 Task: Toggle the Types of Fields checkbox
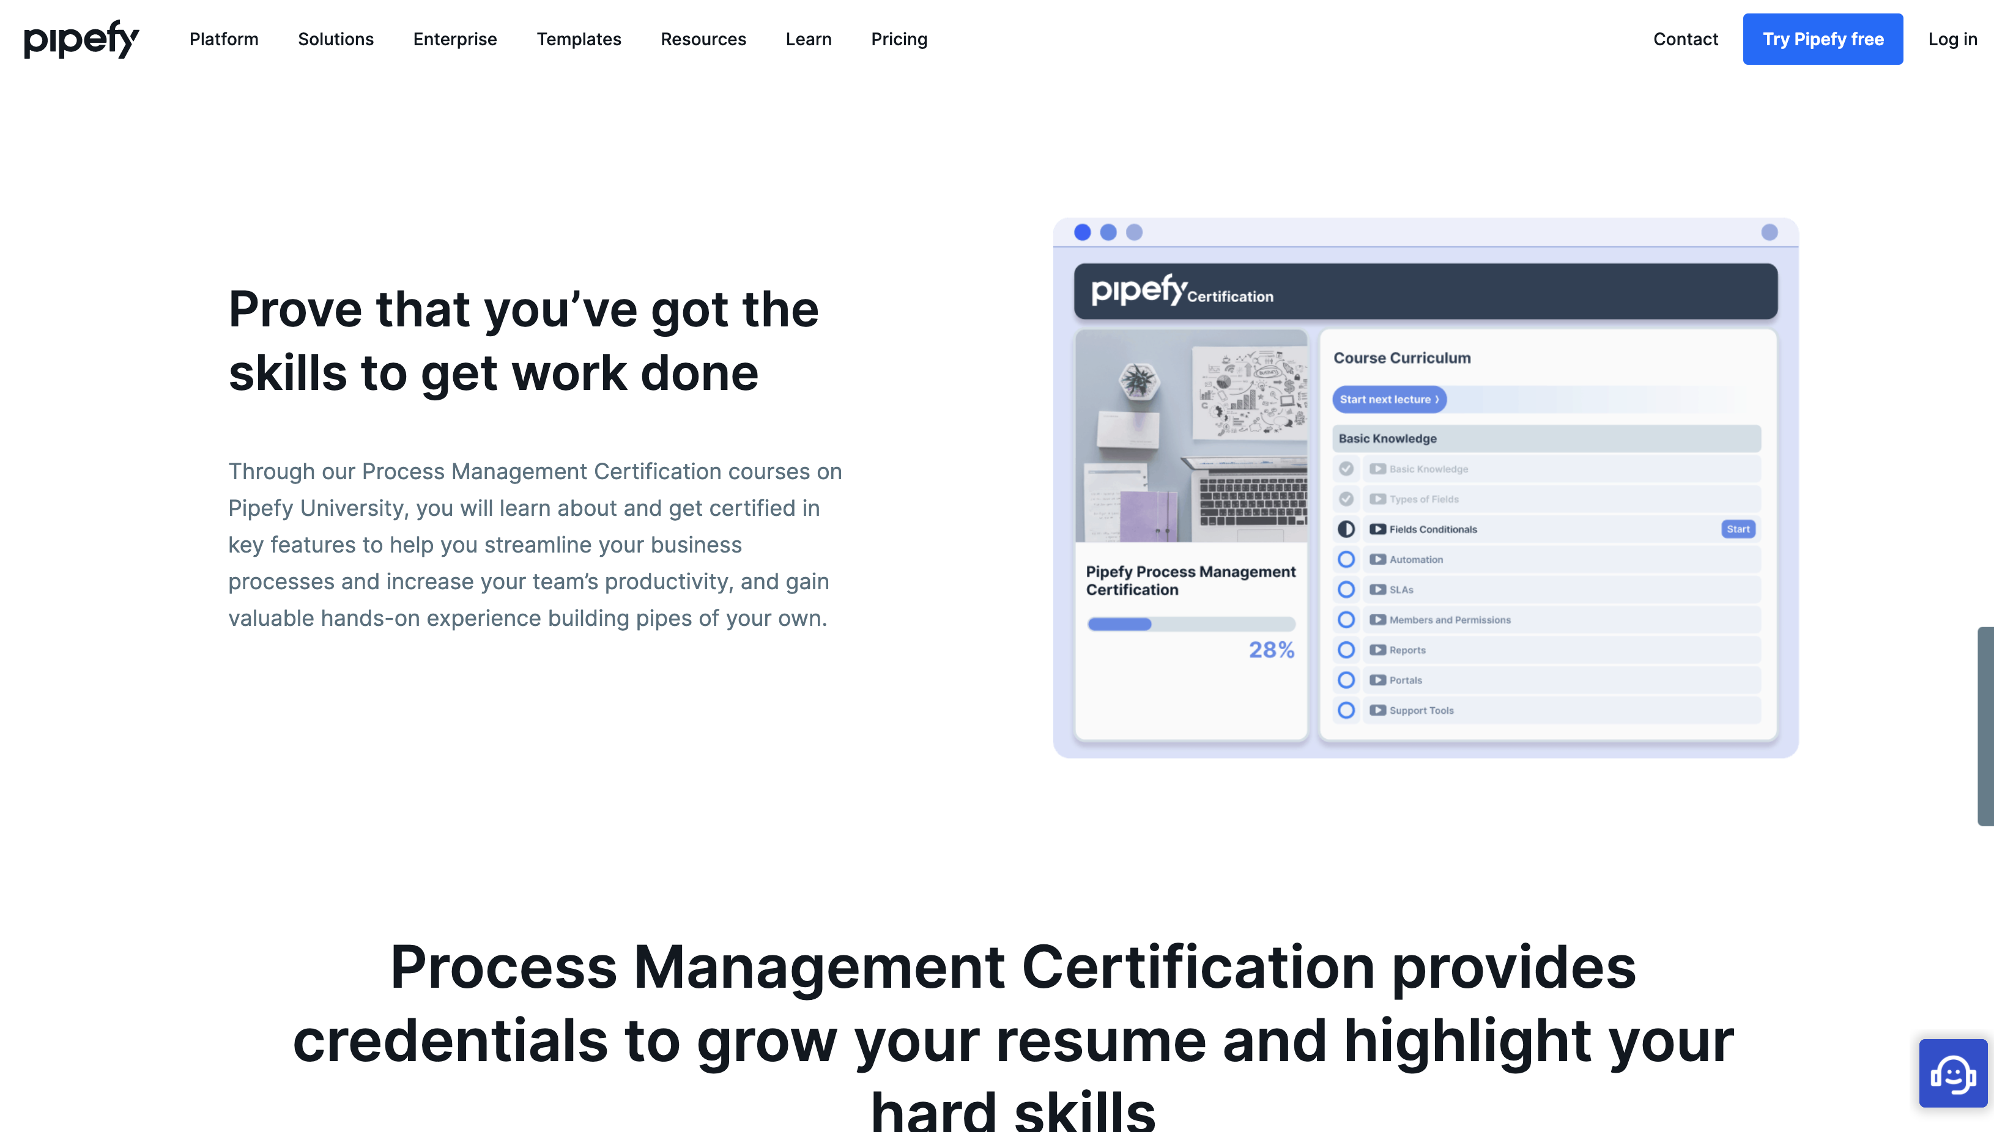1347,498
